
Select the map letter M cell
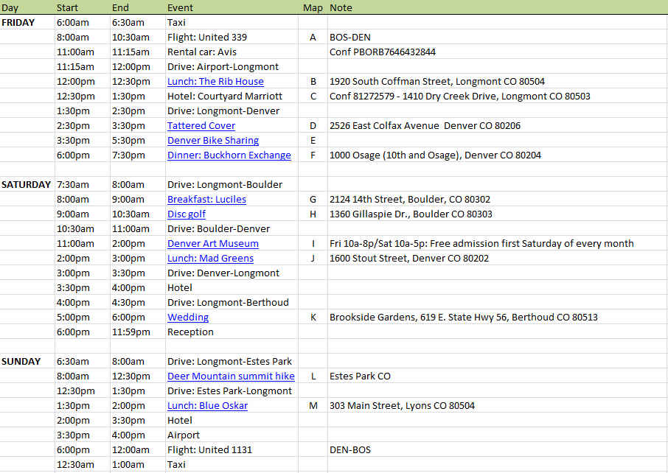click(x=313, y=406)
